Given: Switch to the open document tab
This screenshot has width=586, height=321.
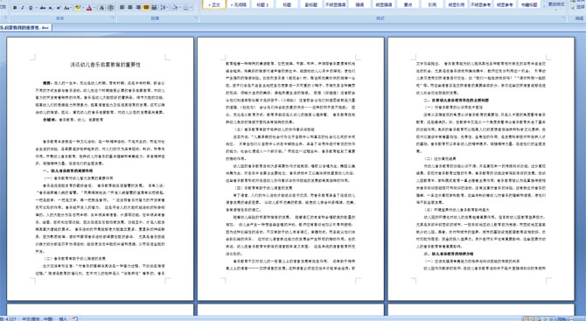Looking at the screenshot, I should [25, 28].
